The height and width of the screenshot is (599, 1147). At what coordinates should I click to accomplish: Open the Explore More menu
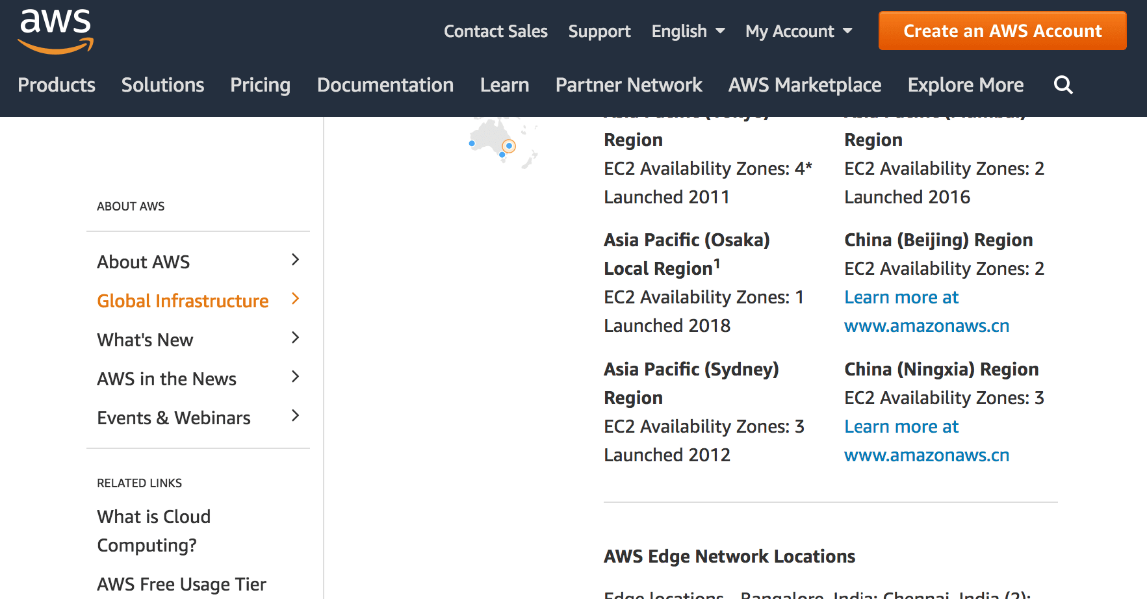point(966,85)
